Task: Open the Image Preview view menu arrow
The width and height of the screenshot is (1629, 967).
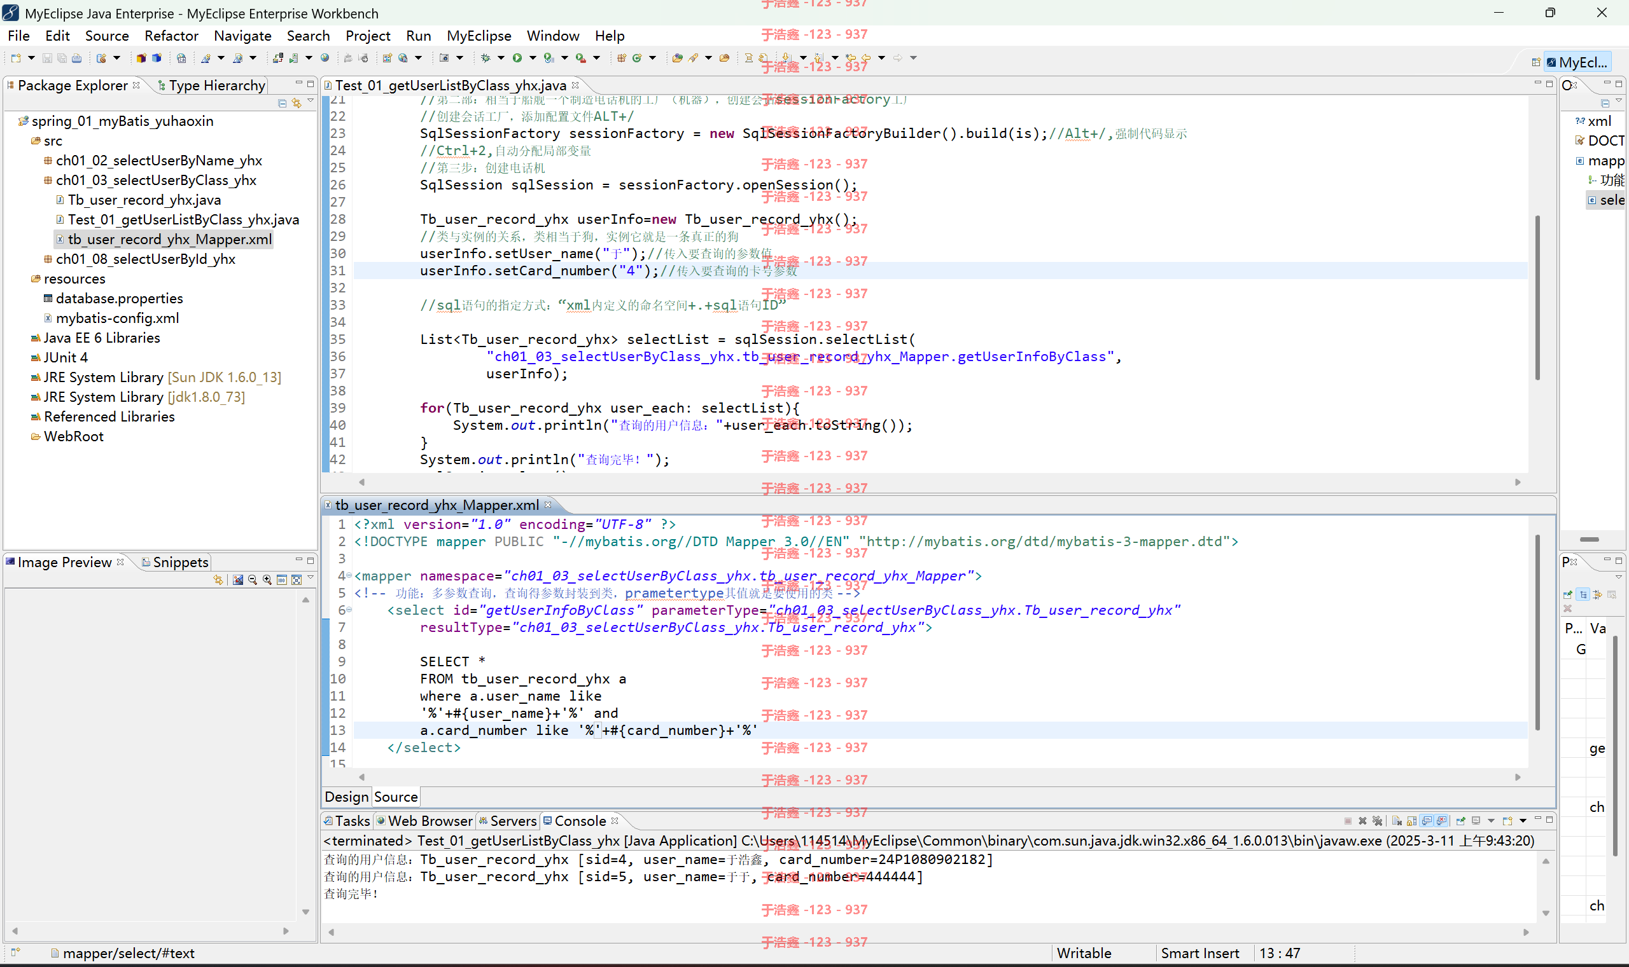Action: [311, 579]
